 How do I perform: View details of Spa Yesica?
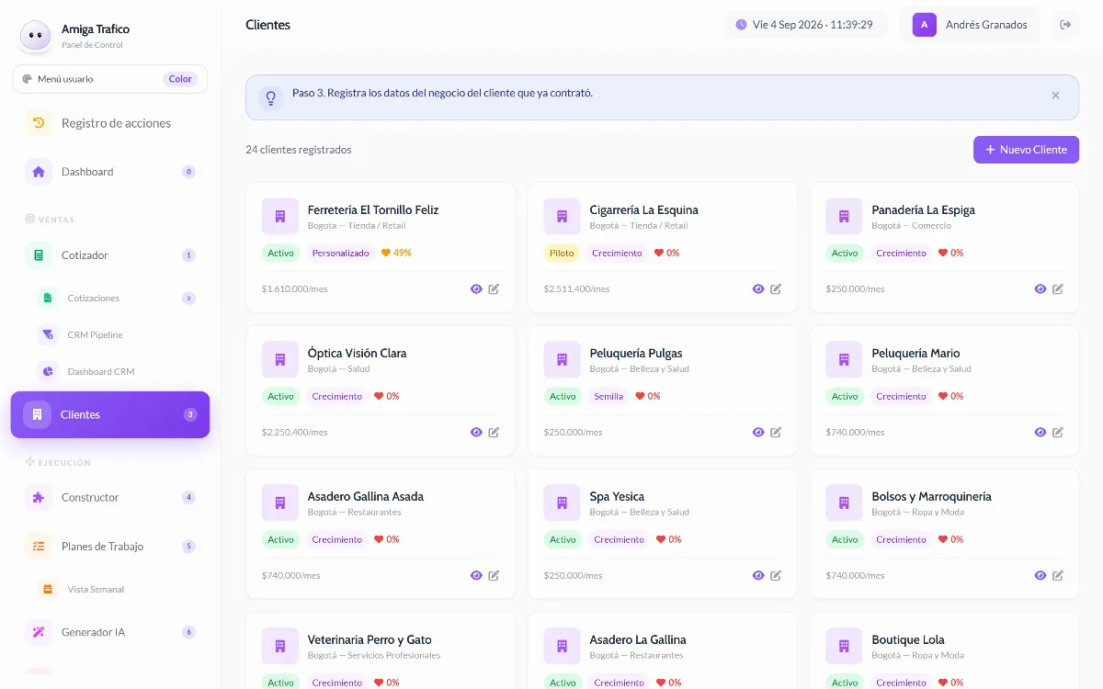tap(758, 575)
